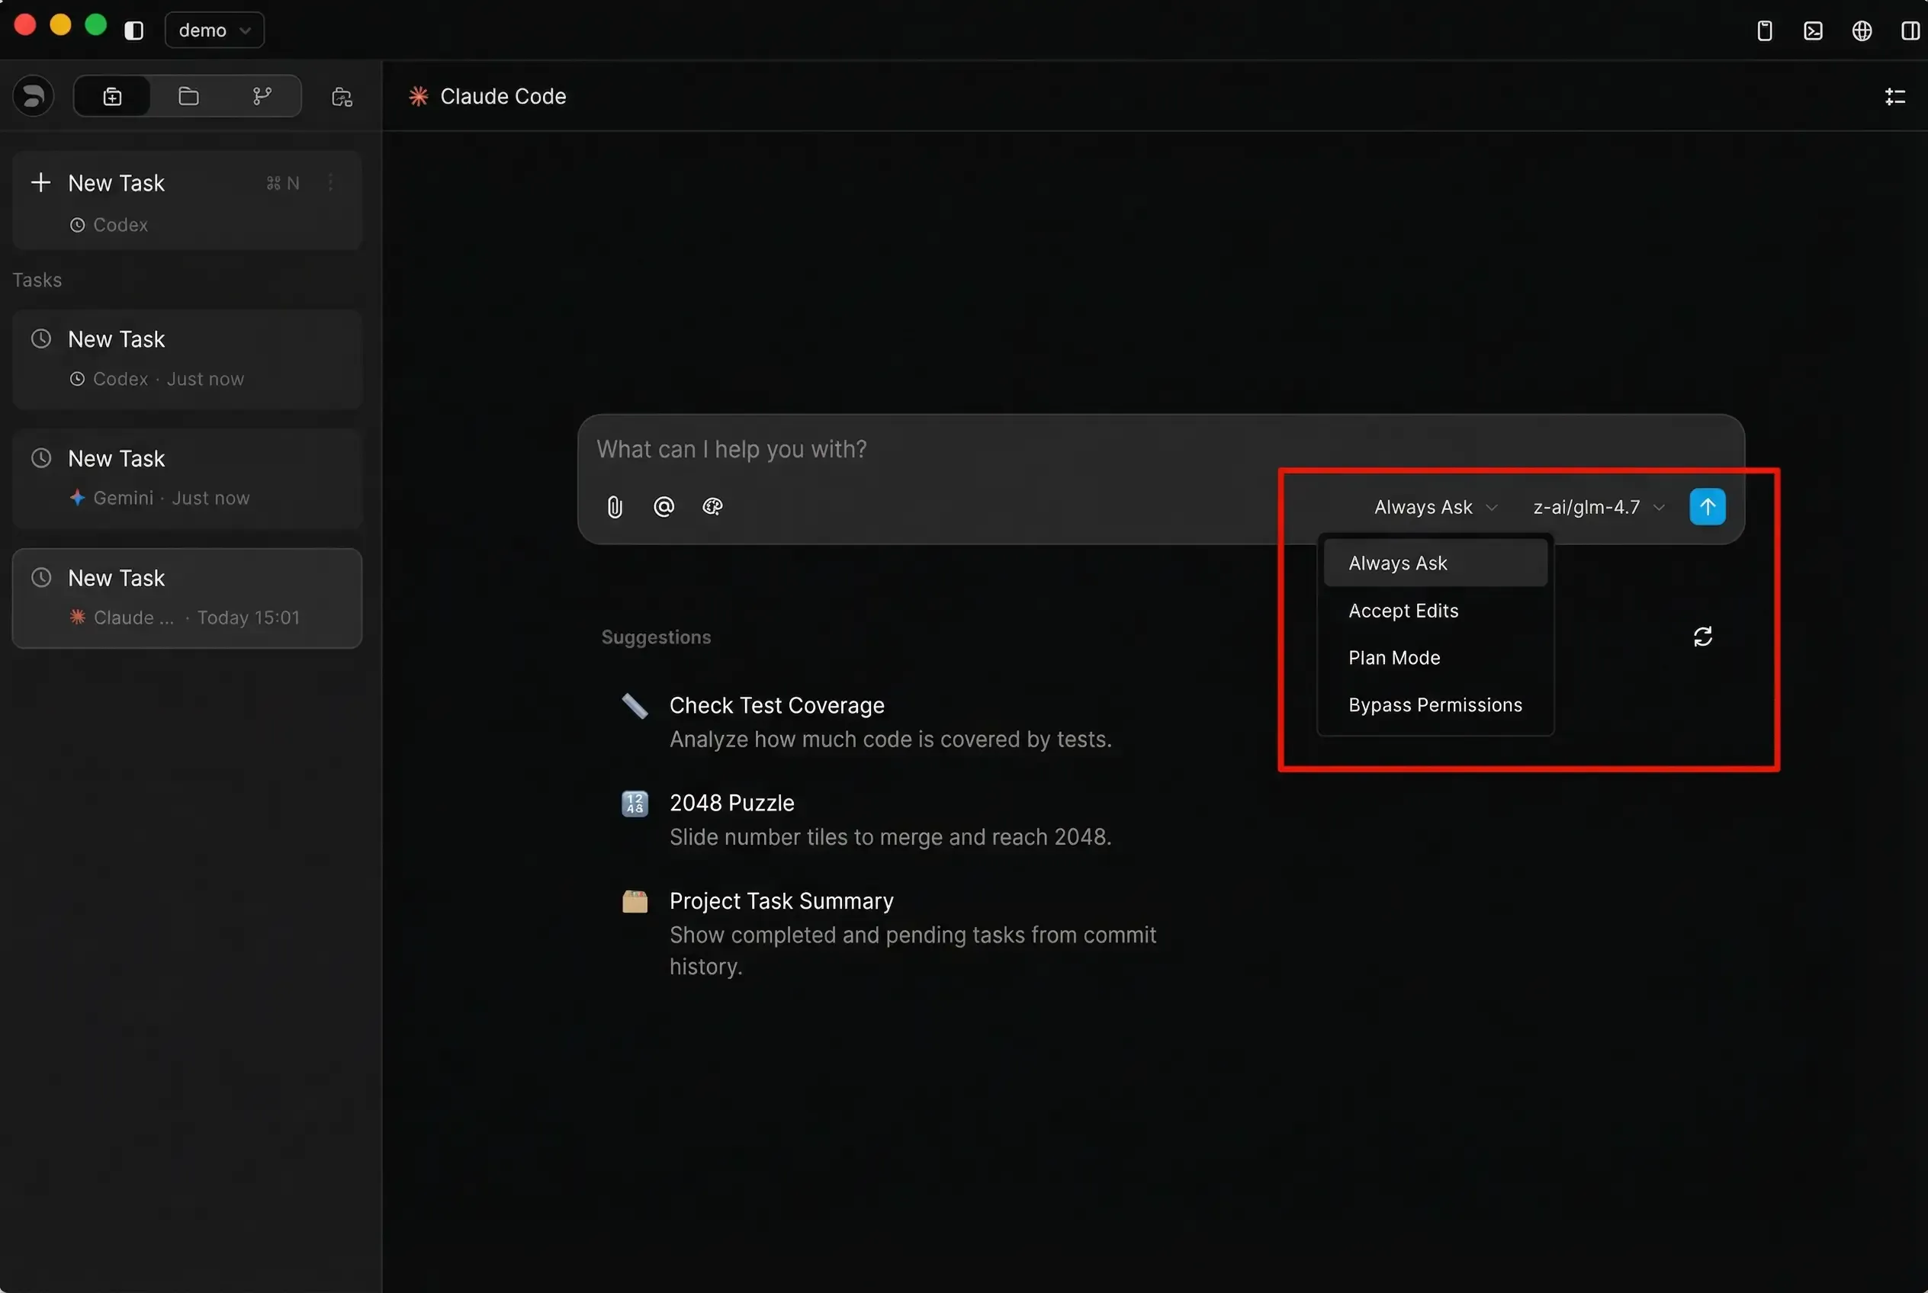
Task: Open task settings via the sliders icon
Action: pos(1895,95)
